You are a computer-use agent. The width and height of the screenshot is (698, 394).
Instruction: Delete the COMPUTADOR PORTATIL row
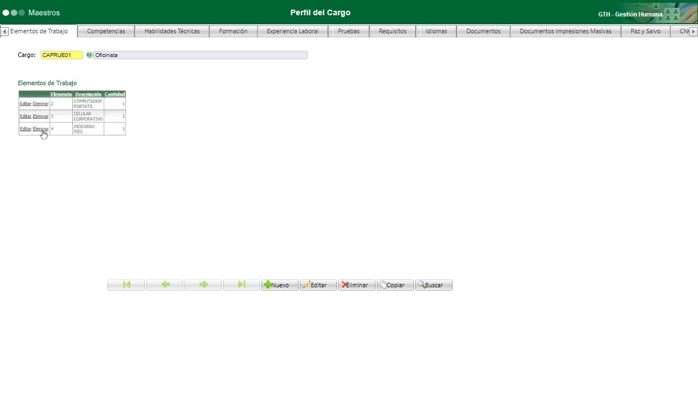pyautogui.click(x=41, y=104)
